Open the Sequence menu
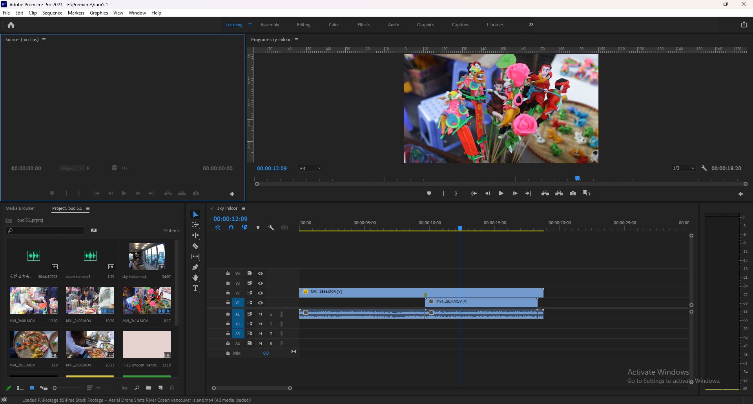The height and width of the screenshot is (404, 753). [52, 13]
